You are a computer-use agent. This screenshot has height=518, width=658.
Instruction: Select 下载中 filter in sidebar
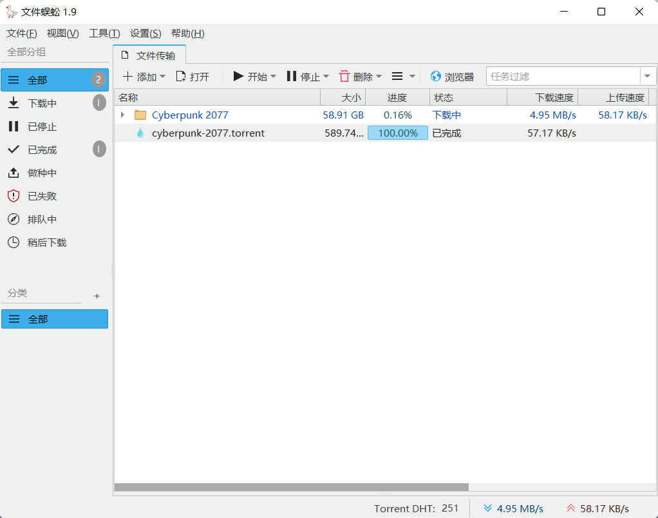55,103
